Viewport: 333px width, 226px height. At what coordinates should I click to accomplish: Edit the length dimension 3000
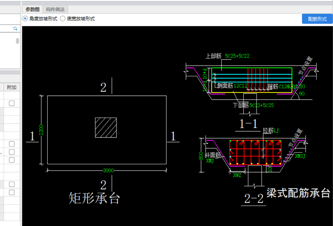click(108, 170)
